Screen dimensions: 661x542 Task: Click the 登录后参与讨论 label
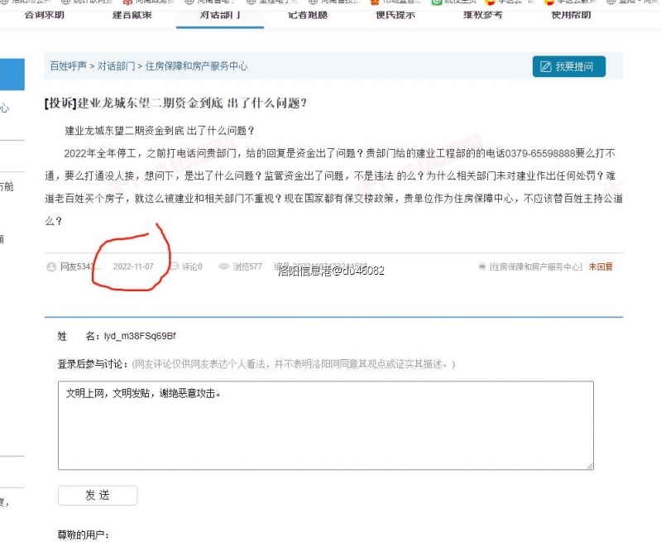(x=93, y=363)
